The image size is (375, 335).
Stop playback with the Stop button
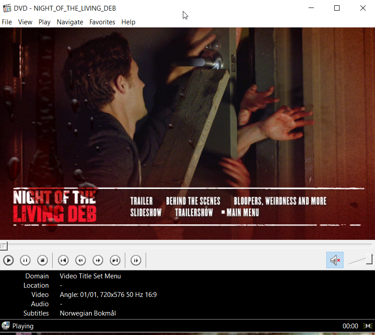point(43,260)
